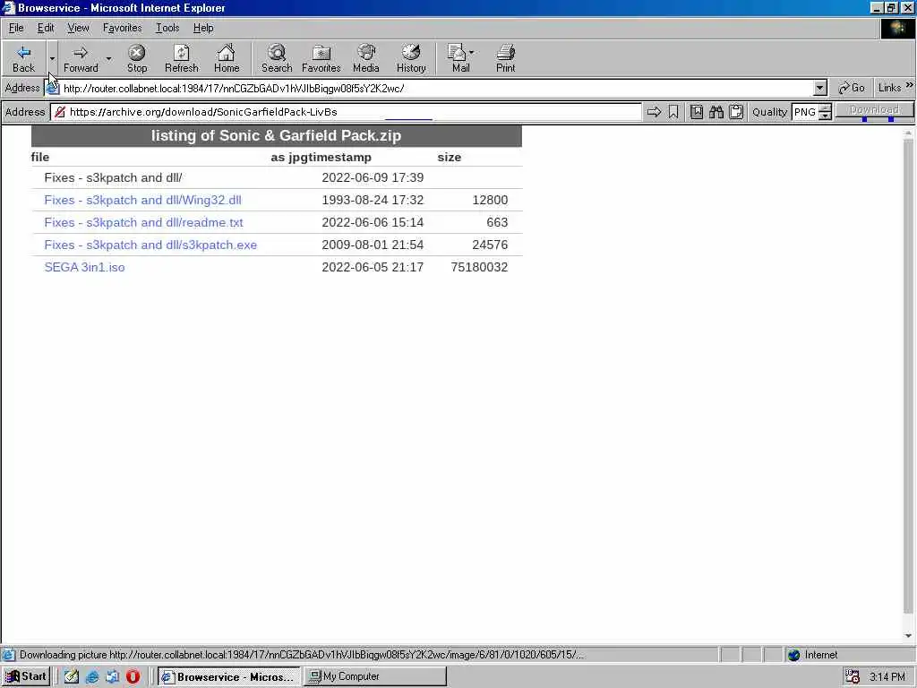Click the Browservice go arrow icon
The height and width of the screenshot is (688, 917).
point(654,112)
